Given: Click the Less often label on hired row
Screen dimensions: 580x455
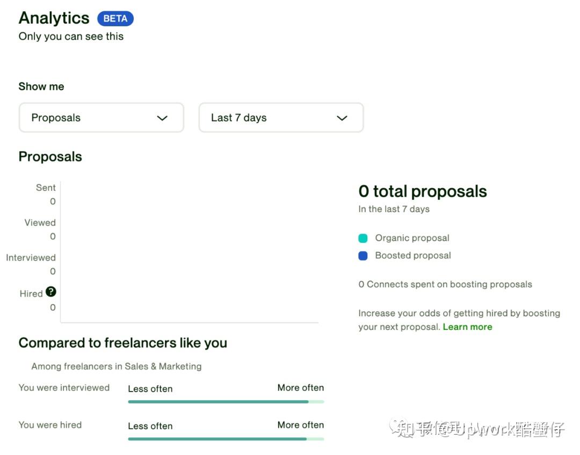Looking at the screenshot, I should point(150,426).
